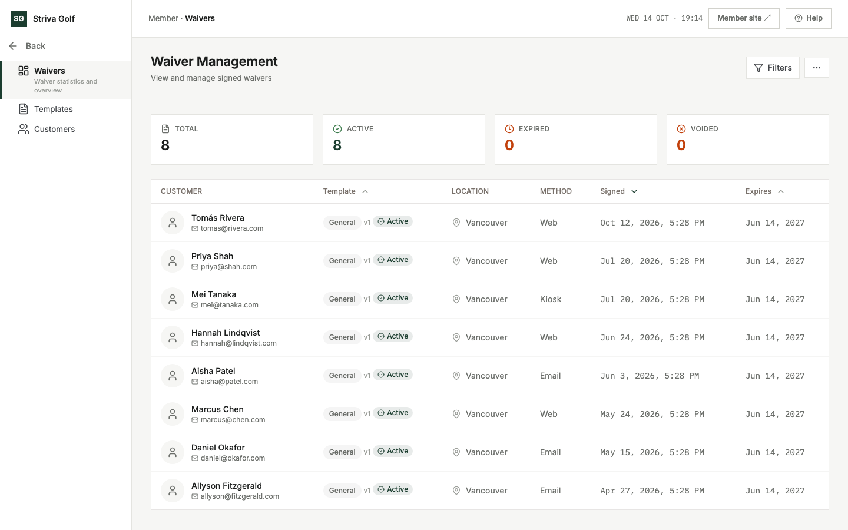Select the Total waivers stat card

232,140
